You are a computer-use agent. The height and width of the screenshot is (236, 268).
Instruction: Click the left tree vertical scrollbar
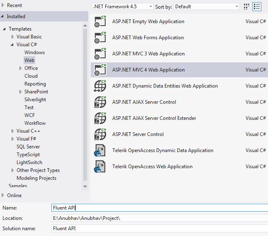tap(85, 103)
